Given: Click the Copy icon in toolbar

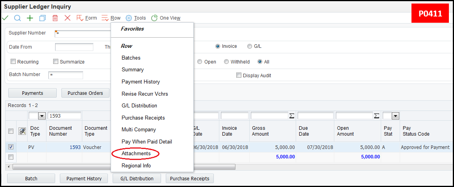Looking at the screenshot, I should click(43, 18).
